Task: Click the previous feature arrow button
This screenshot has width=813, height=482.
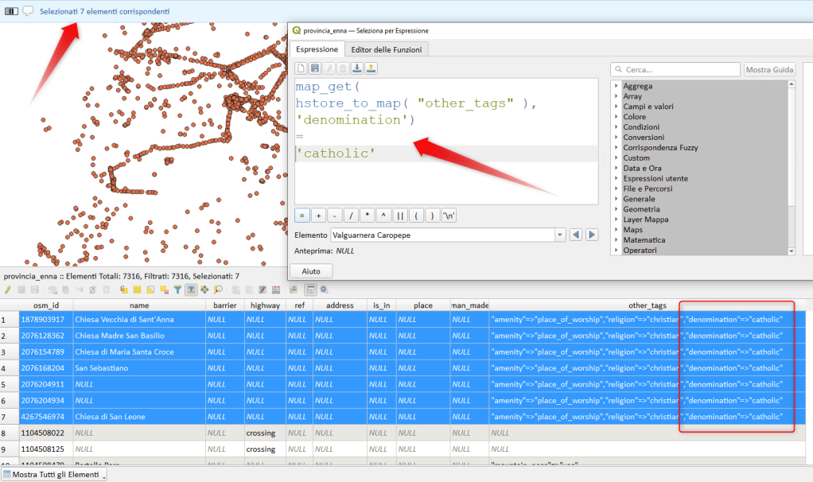Action: pos(578,235)
